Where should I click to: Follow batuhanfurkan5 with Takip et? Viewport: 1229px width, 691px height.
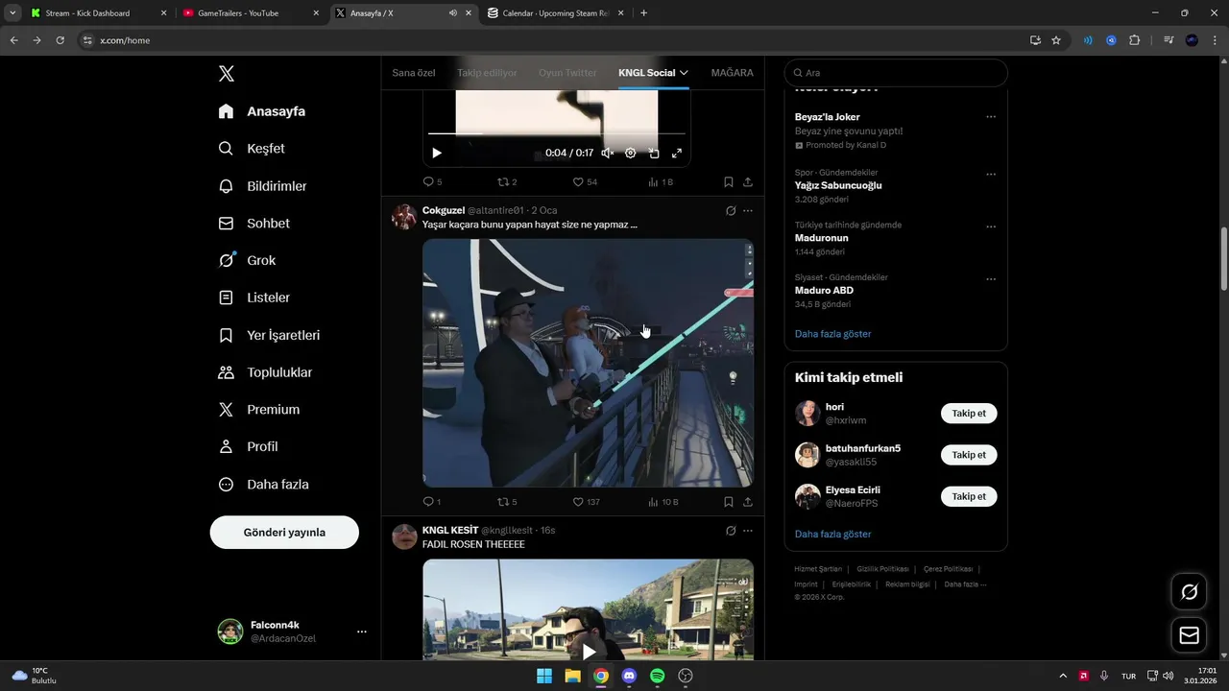(x=969, y=455)
